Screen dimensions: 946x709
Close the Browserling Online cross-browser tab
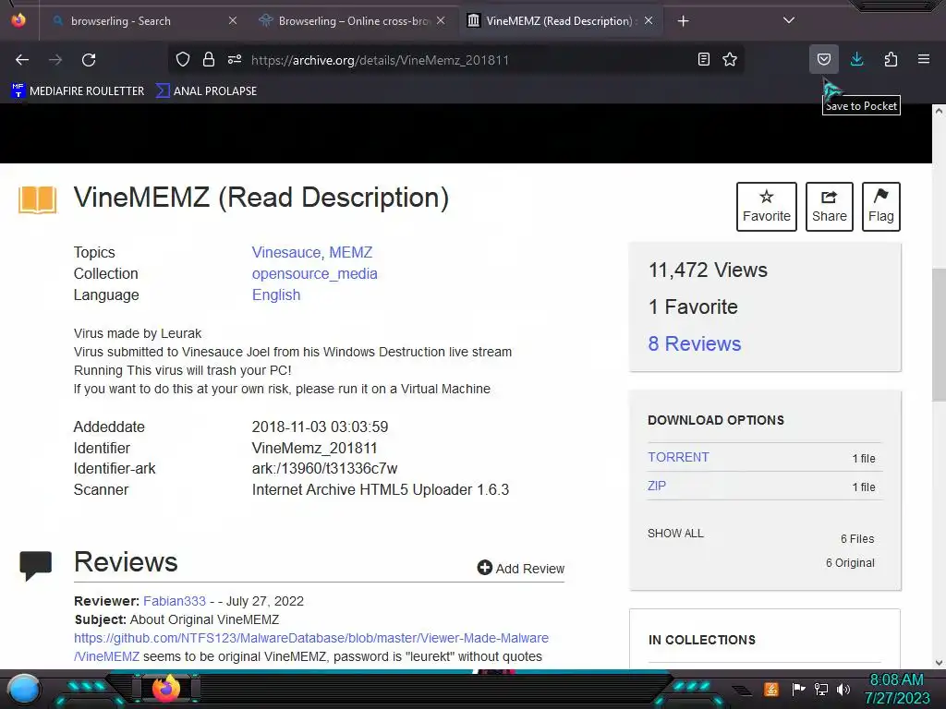click(441, 21)
